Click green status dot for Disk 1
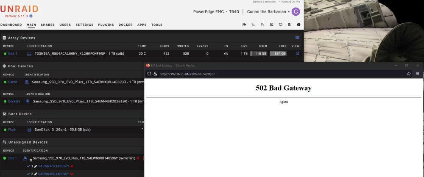This screenshot has height=177, width=424. 5,54
